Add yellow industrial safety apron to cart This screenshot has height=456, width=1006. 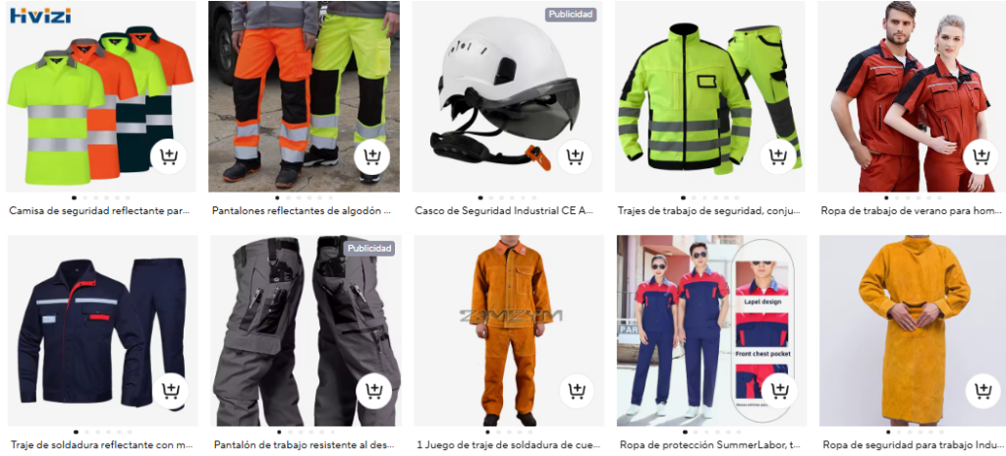coord(982,391)
